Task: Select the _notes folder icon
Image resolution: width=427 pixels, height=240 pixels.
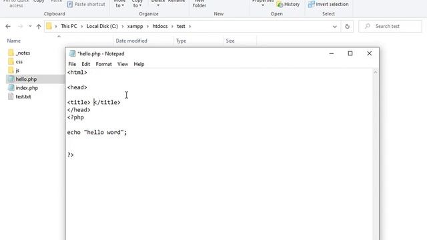Action: coord(11,53)
